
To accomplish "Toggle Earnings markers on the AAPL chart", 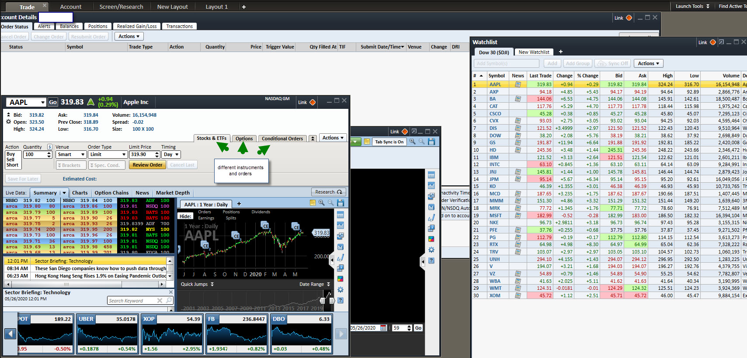I will 206,218.
